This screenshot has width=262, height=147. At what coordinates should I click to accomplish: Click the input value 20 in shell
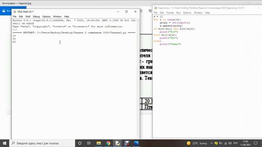coord(14,42)
